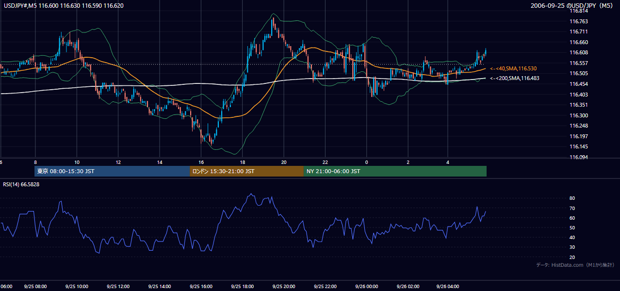
Task: Click the 9/25 20:00 bottom time label
Action: click(284, 287)
